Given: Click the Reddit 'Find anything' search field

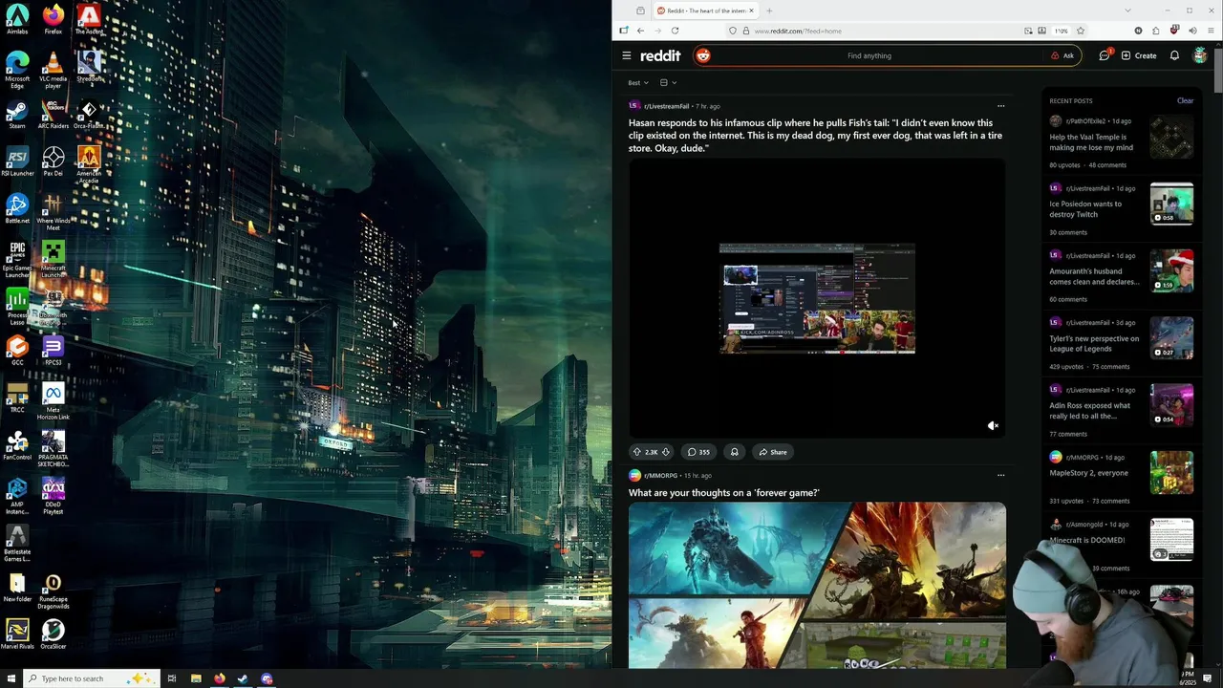Looking at the screenshot, I should (x=869, y=55).
